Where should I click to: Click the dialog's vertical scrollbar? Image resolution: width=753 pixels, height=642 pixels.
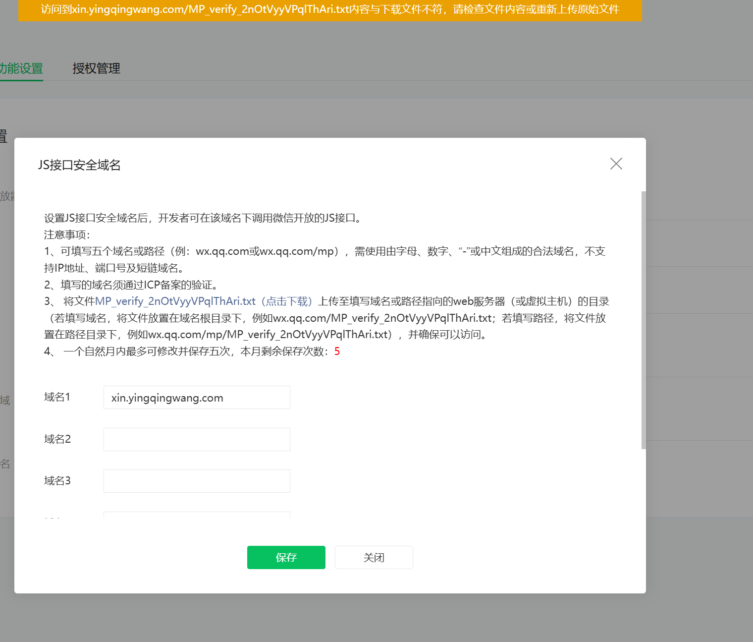(644, 320)
